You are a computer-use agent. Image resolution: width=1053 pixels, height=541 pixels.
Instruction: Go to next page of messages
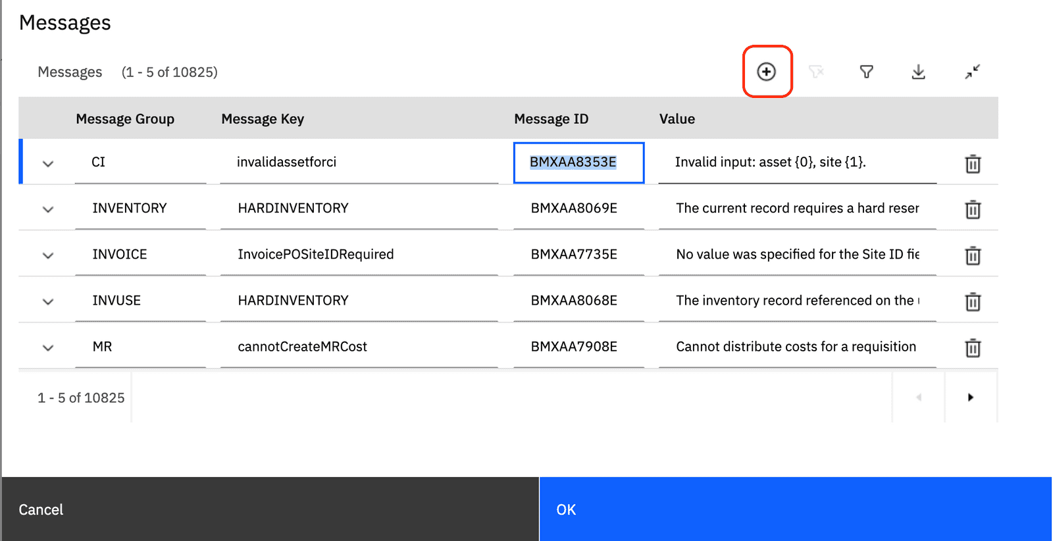970,398
